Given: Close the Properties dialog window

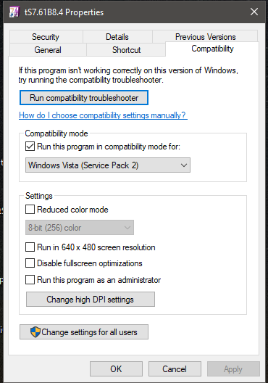Looking at the screenshot, I should pos(254,12).
